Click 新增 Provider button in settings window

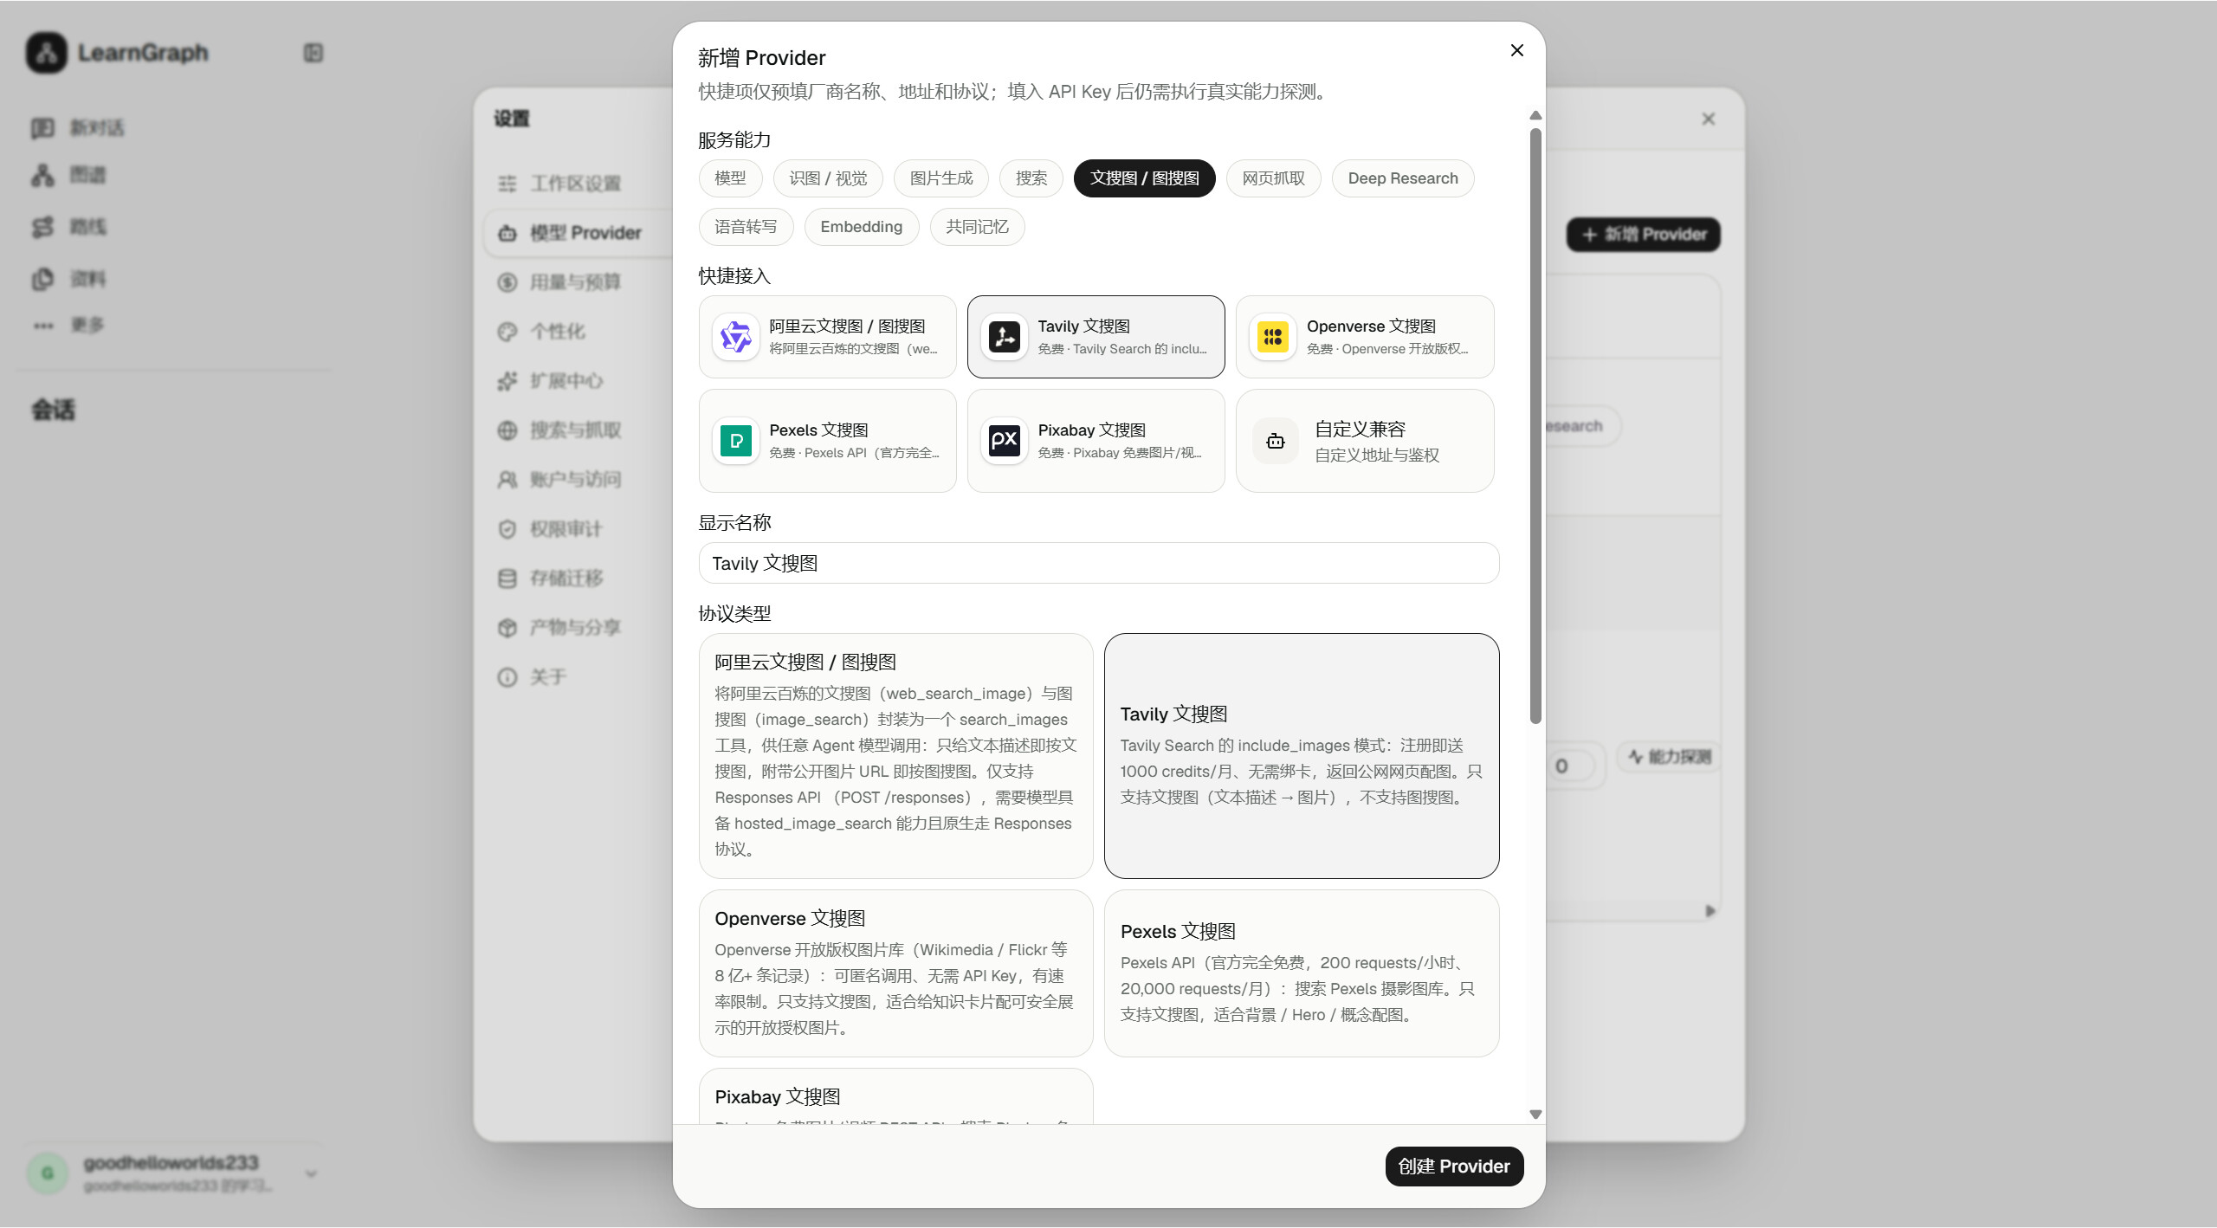click(x=1644, y=235)
